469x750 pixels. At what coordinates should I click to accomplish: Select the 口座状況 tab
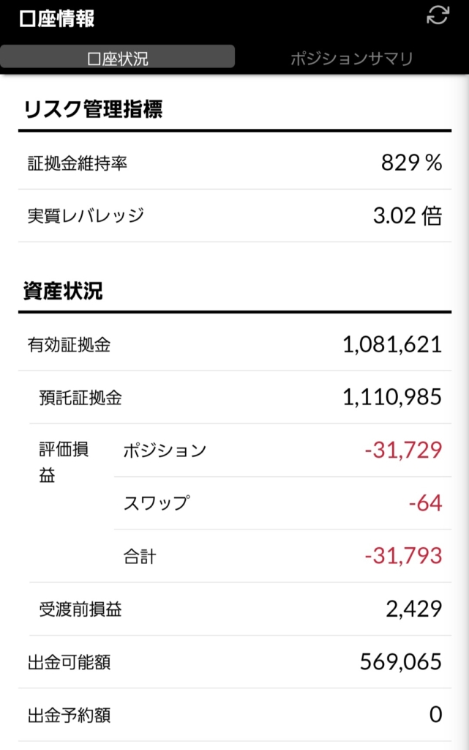click(x=118, y=57)
